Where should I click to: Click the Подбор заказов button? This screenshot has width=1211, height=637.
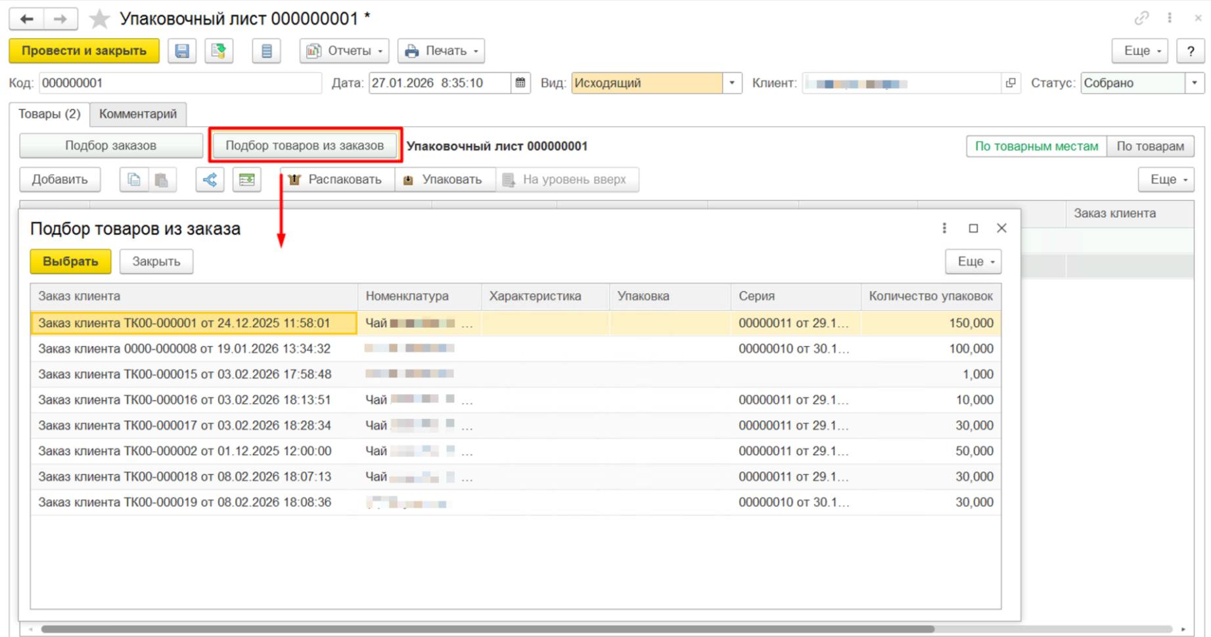(110, 145)
